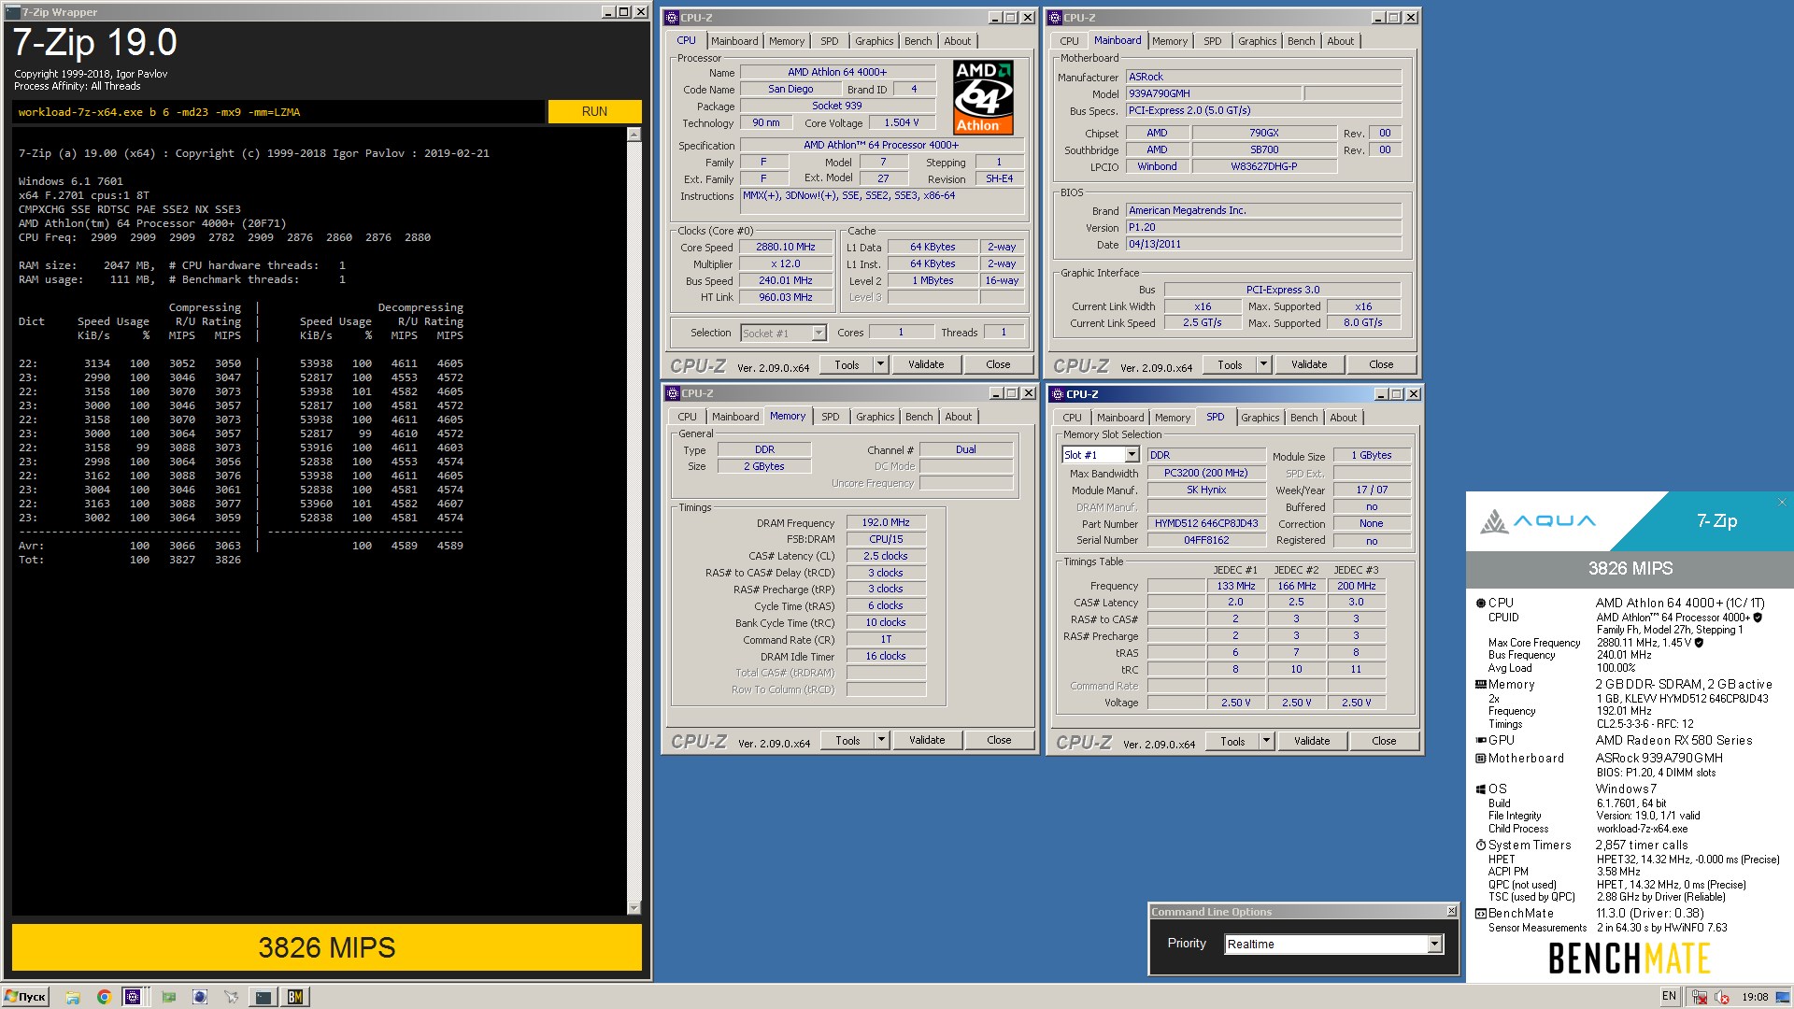Click the 7-Zip Wrapper title bar icon
1794x1009 pixels.
13,12
